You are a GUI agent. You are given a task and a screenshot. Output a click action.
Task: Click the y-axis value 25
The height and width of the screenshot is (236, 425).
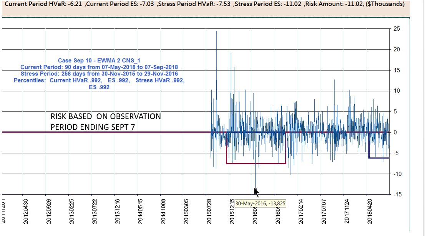pyautogui.click(x=397, y=29)
